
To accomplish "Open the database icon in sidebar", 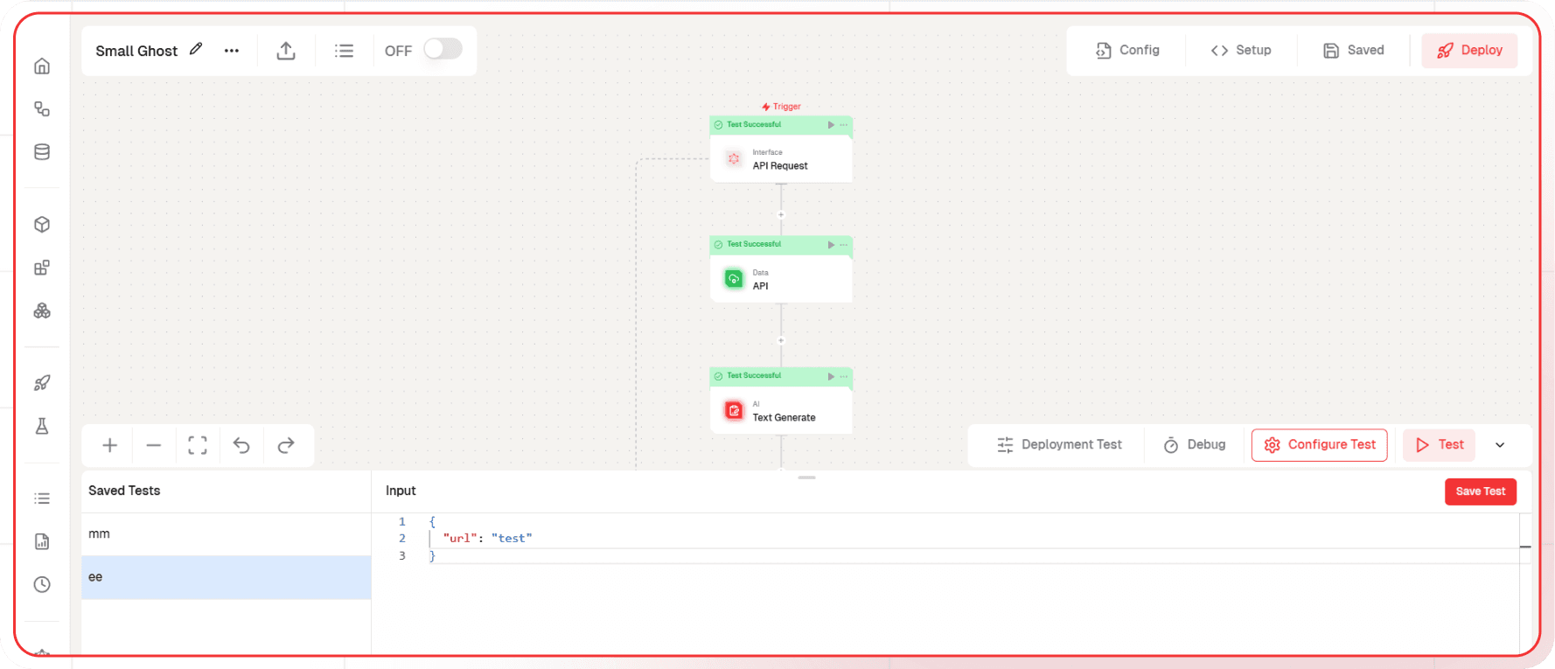I will pyautogui.click(x=42, y=152).
